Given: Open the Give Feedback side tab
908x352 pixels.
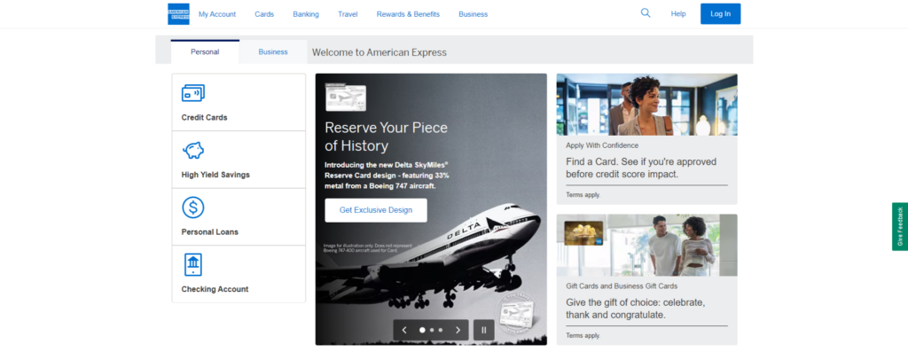Looking at the screenshot, I should [x=900, y=226].
